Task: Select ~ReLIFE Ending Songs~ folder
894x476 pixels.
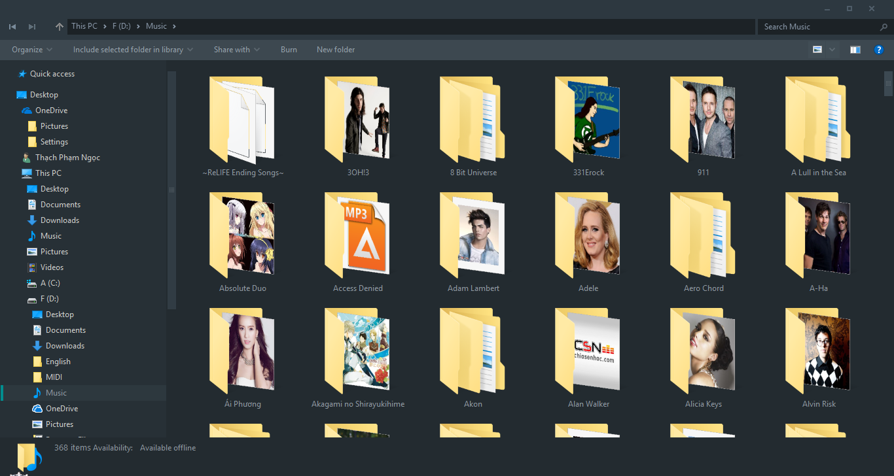Action: (x=243, y=127)
